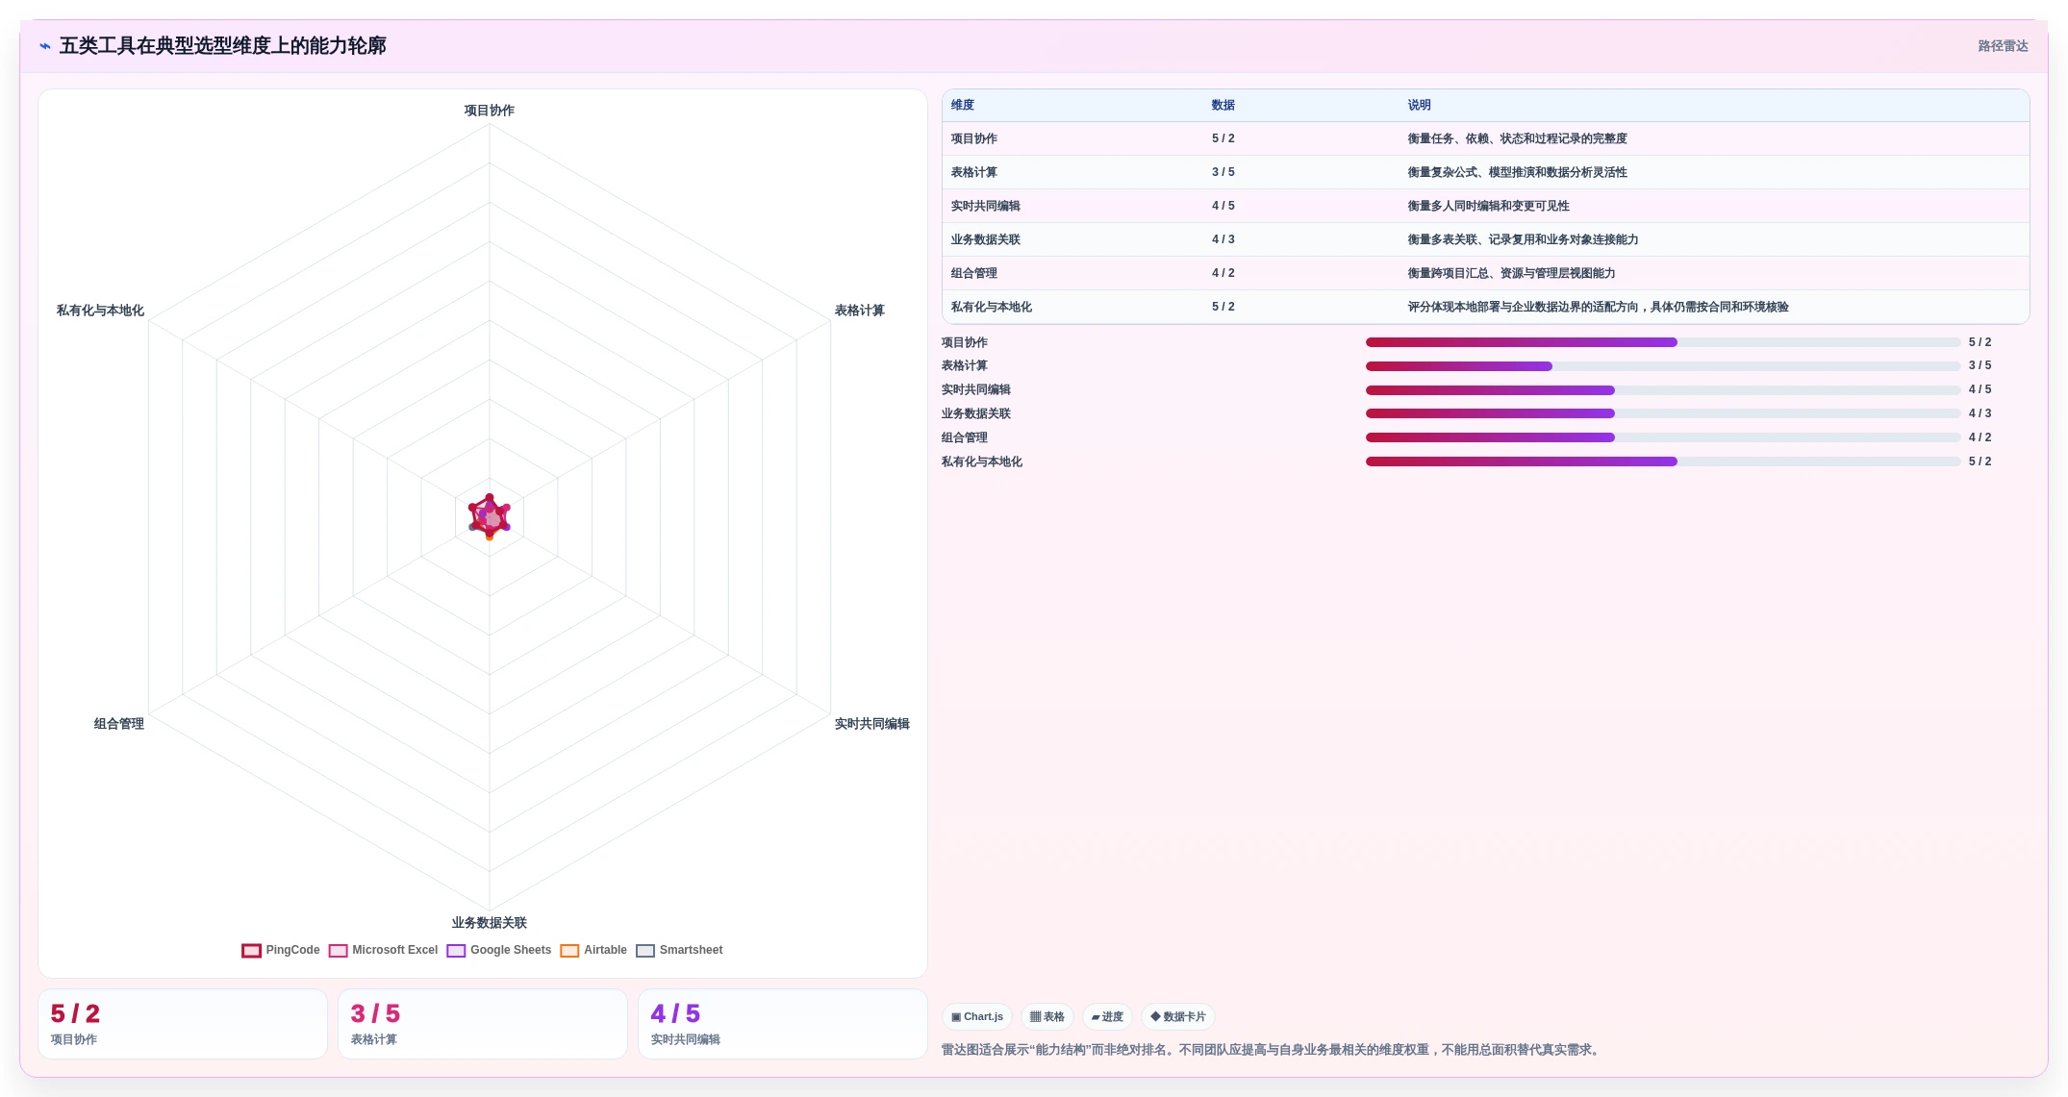Select table row cell 组合管理
The width and height of the screenshot is (2068, 1097).
pyautogui.click(x=974, y=273)
